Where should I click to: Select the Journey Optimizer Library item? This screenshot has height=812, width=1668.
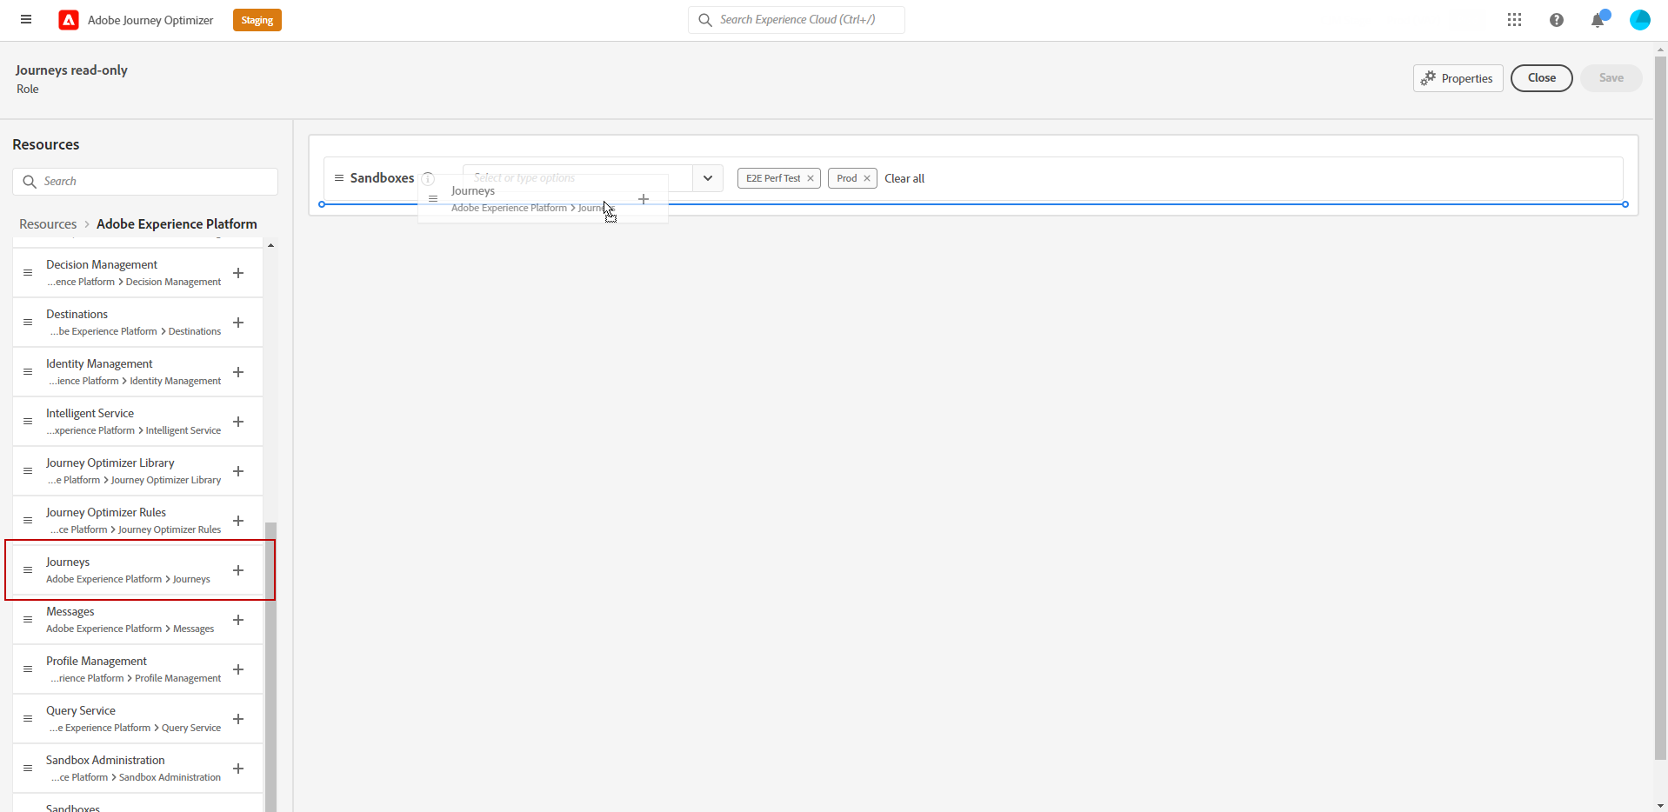[137, 471]
